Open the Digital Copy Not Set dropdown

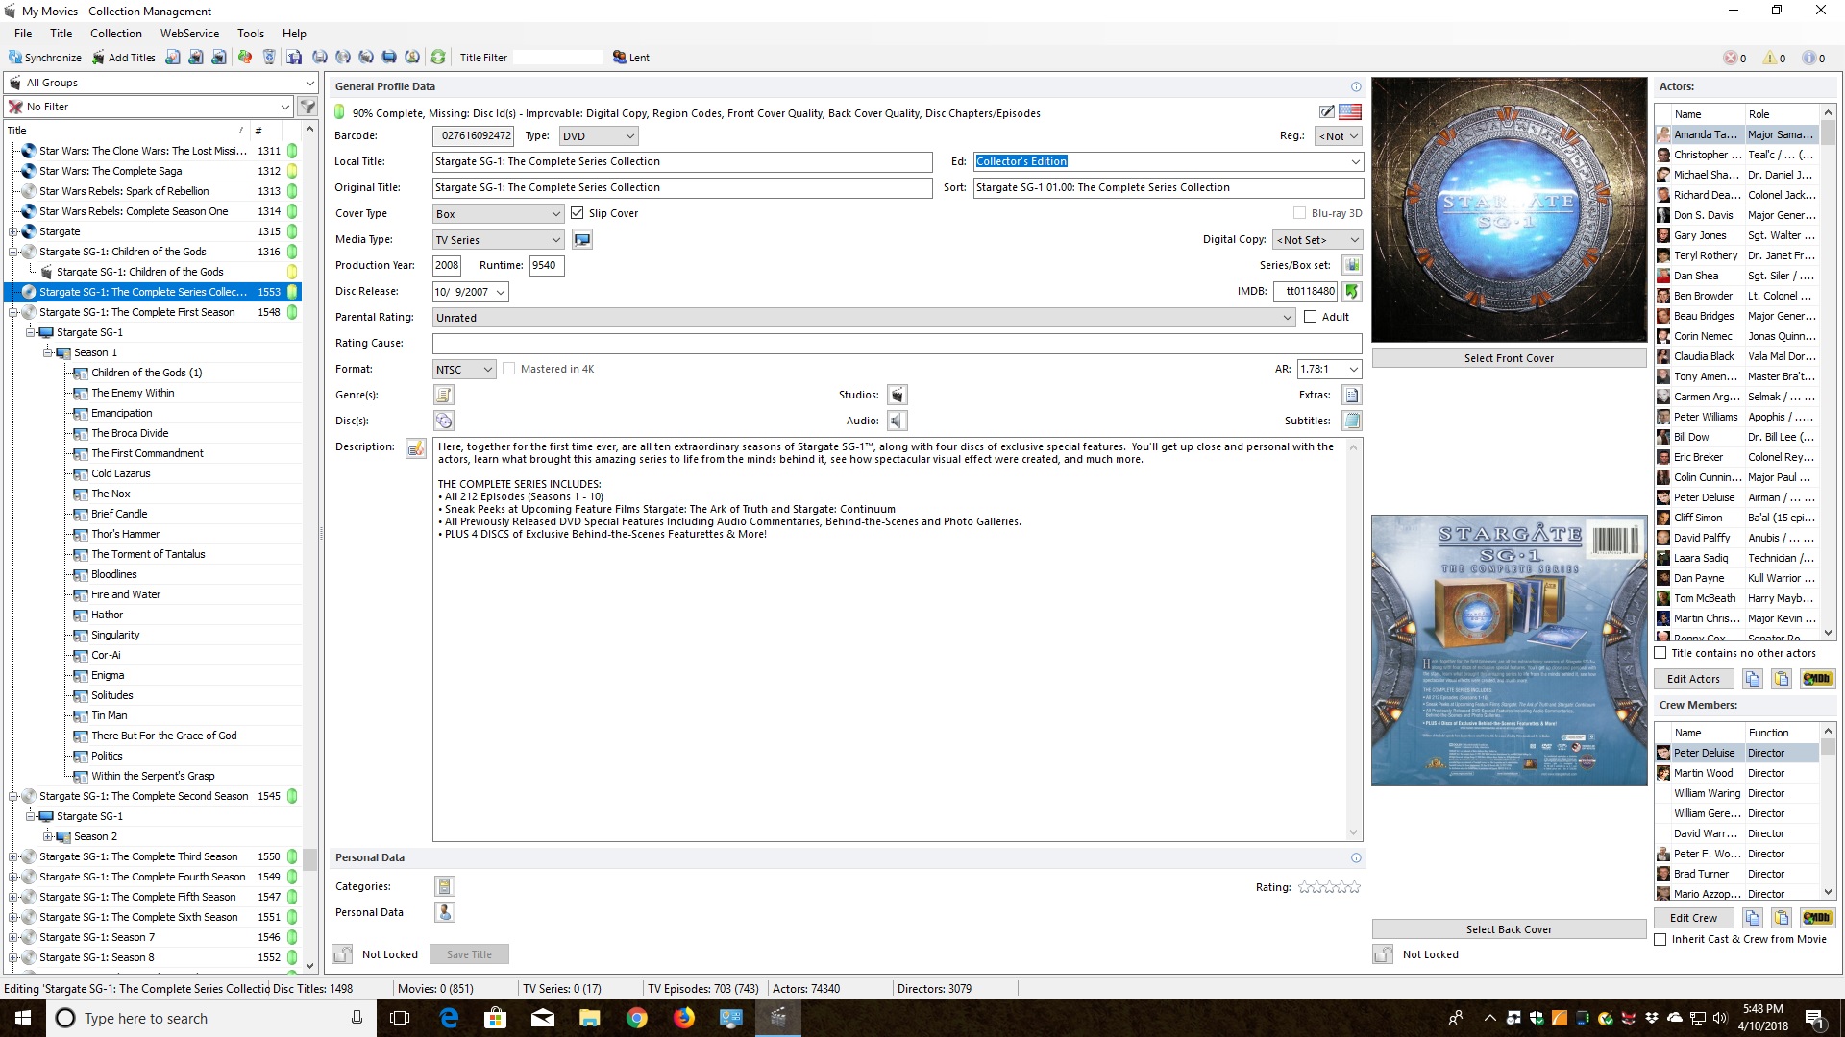pos(1317,240)
